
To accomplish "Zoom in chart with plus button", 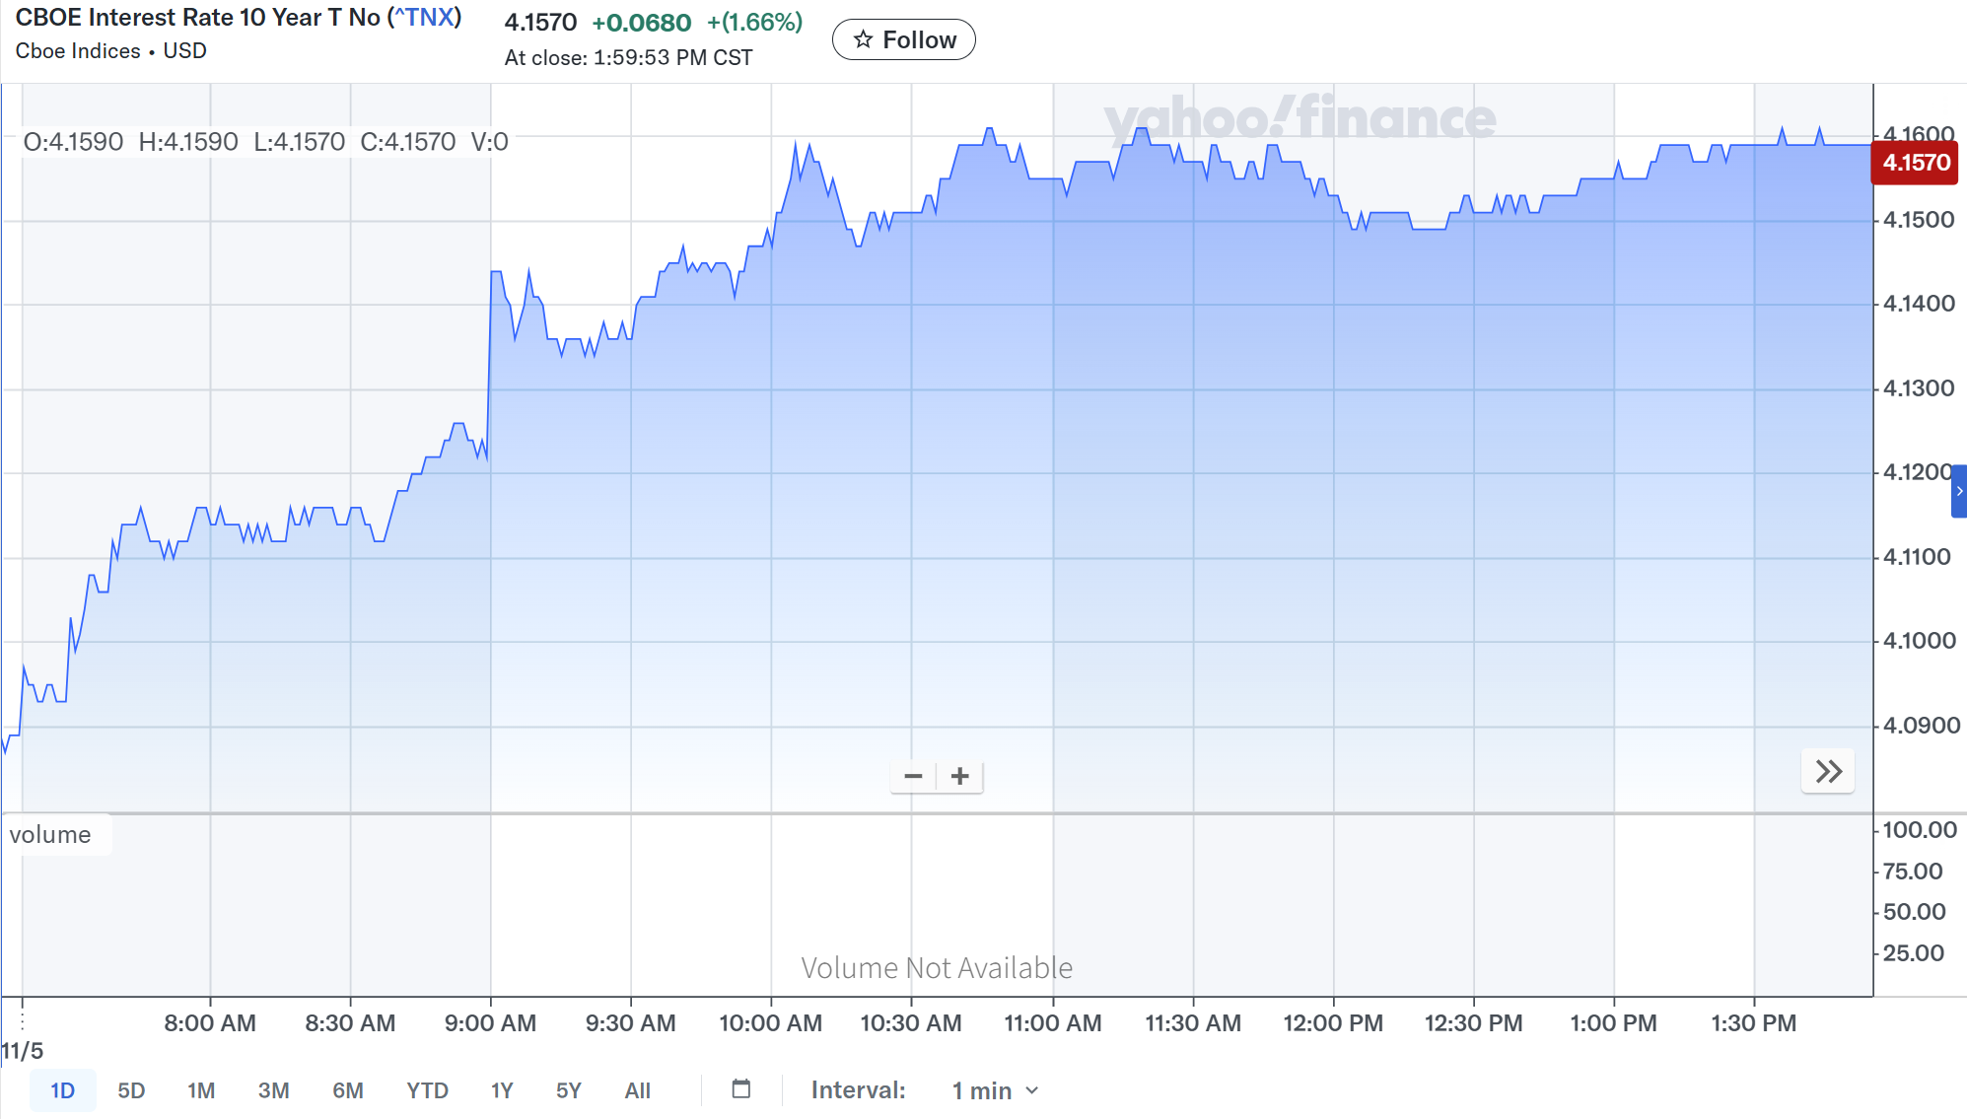I will click(960, 777).
